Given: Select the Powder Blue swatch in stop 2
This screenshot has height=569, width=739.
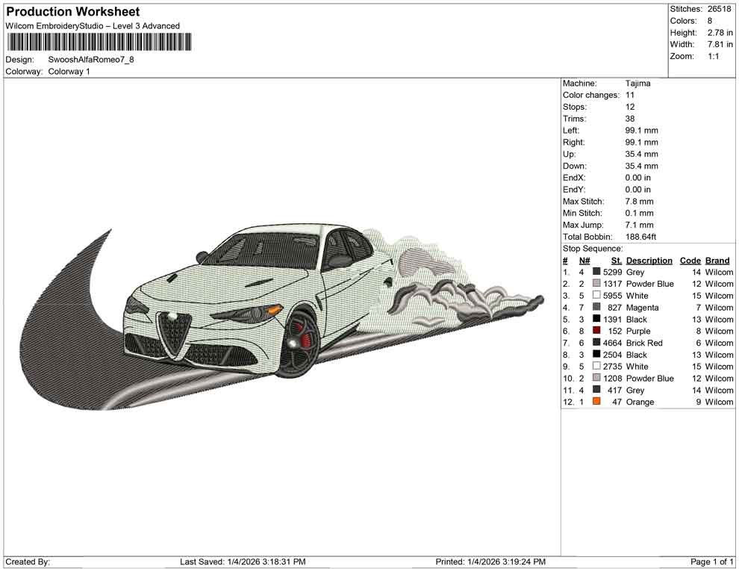Looking at the screenshot, I should click(x=596, y=284).
